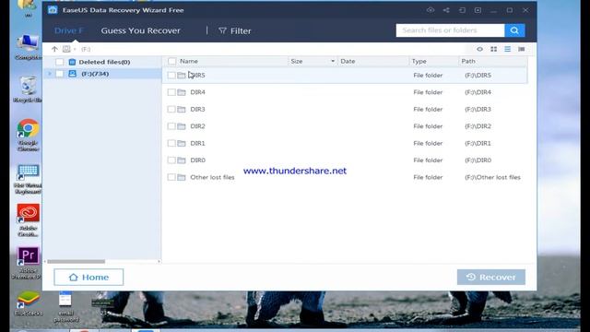Open the path location dropdown arrow
Image resolution: width=590 pixels, height=332 pixels.
tap(75, 49)
